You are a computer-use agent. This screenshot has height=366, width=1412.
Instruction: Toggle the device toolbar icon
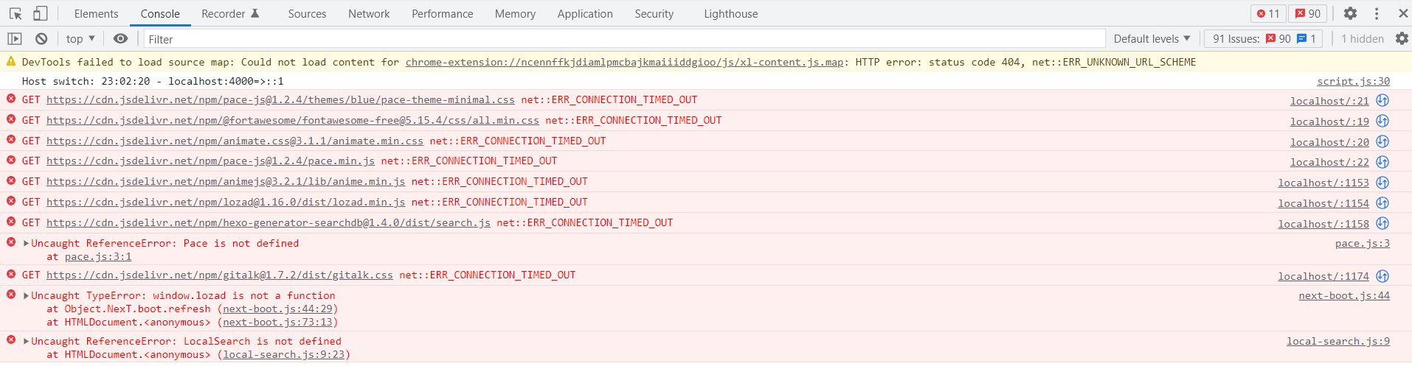click(41, 13)
